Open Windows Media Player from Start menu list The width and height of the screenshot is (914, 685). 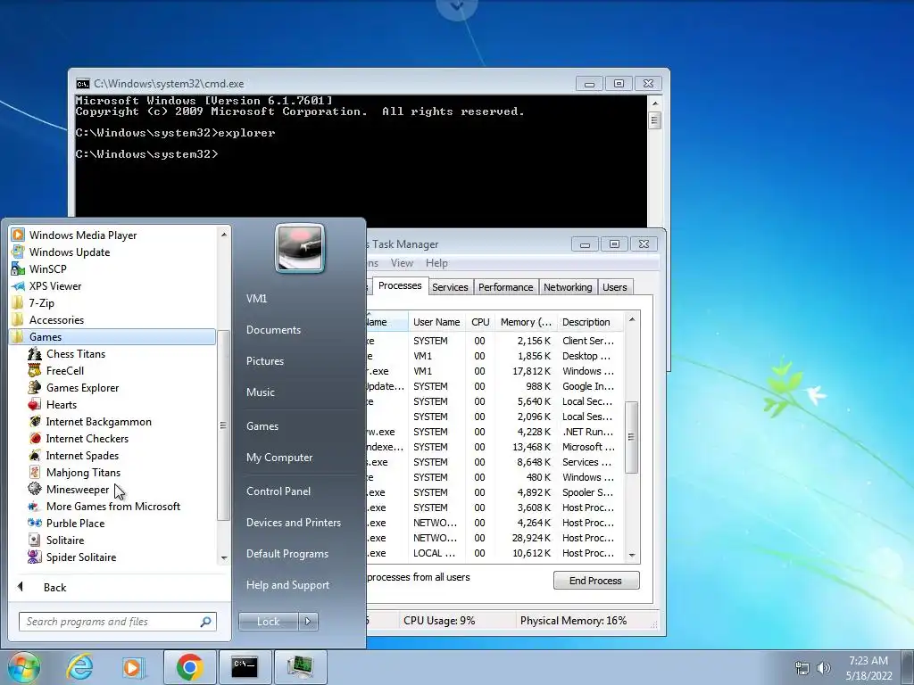[x=83, y=235]
